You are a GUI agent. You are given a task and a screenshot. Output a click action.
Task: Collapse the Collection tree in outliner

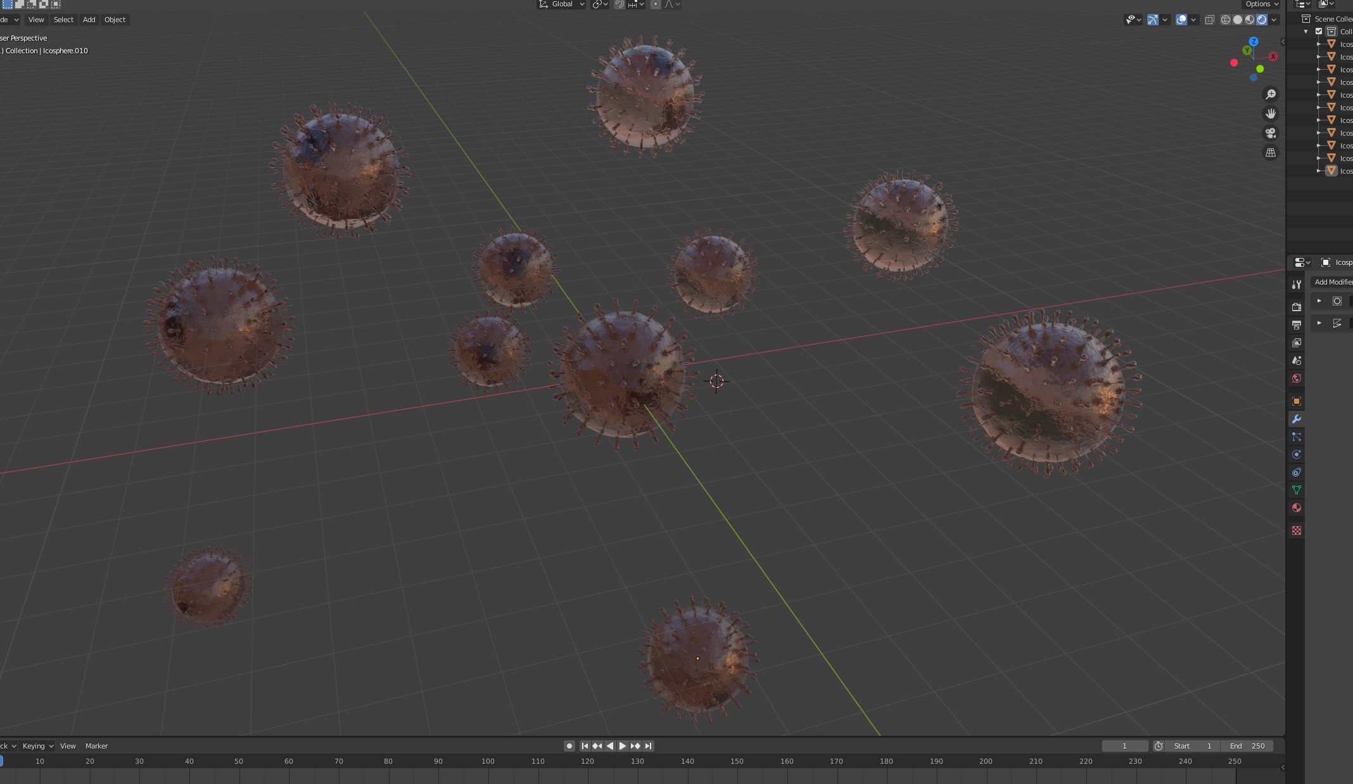[x=1305, y=31]
